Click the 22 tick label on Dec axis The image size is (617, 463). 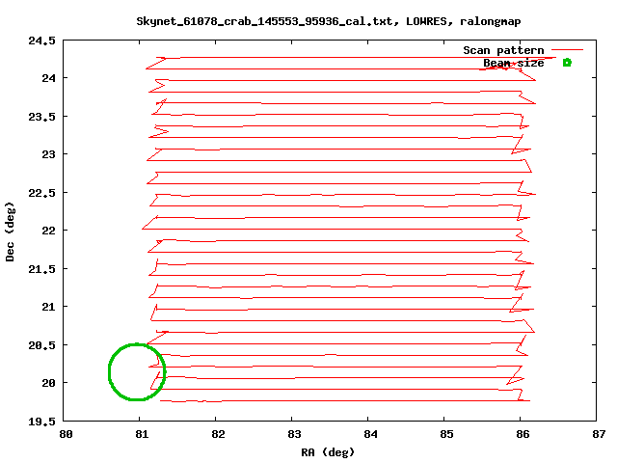click(49, 231)
